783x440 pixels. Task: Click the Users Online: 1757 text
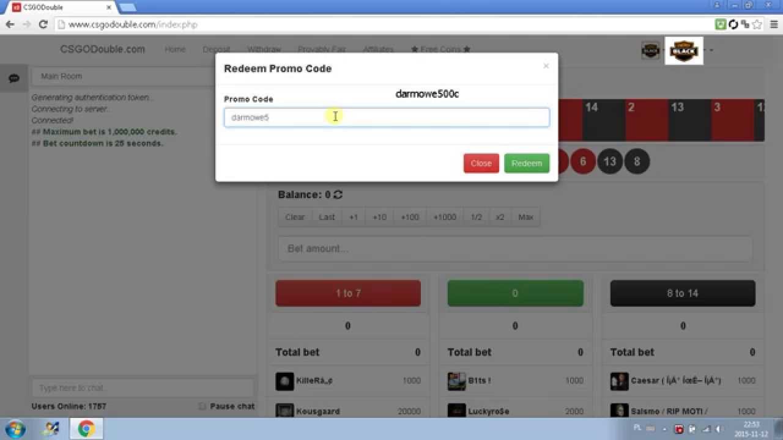coord(69,406)
